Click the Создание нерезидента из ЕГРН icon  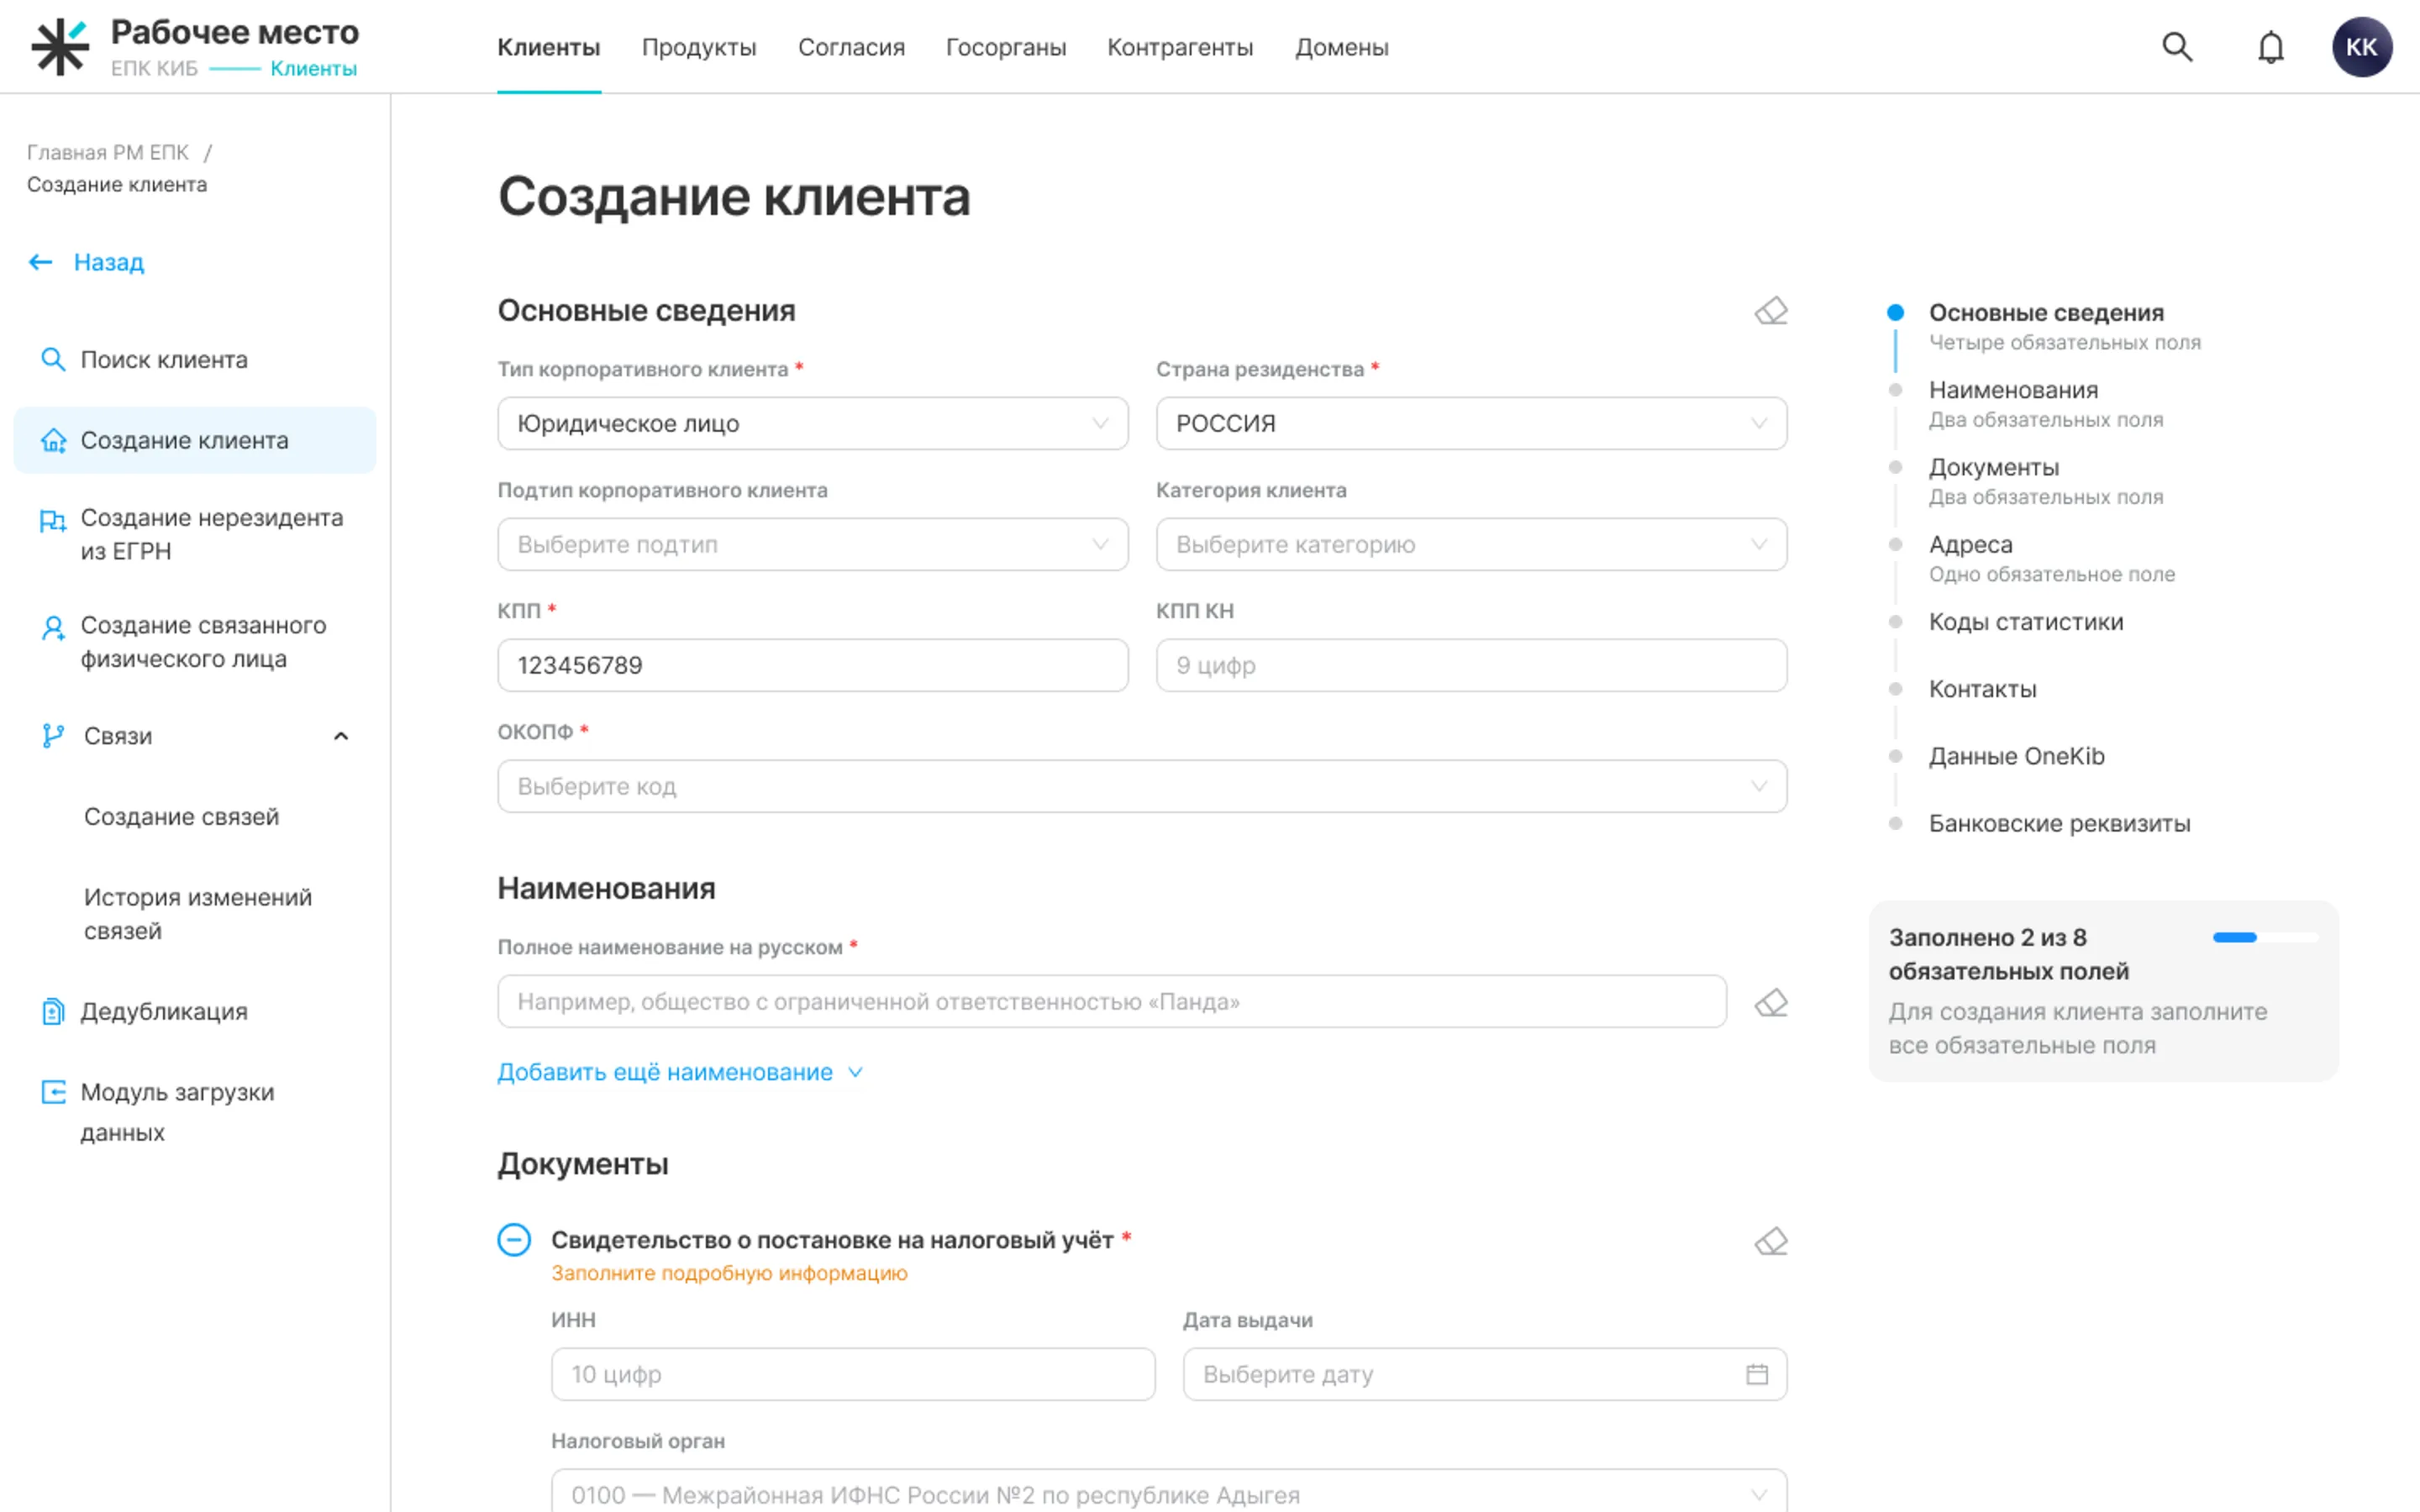point(53,520)
